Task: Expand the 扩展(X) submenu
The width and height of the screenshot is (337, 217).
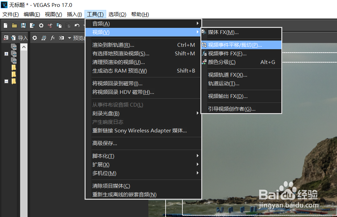Action: coord(143,164)
